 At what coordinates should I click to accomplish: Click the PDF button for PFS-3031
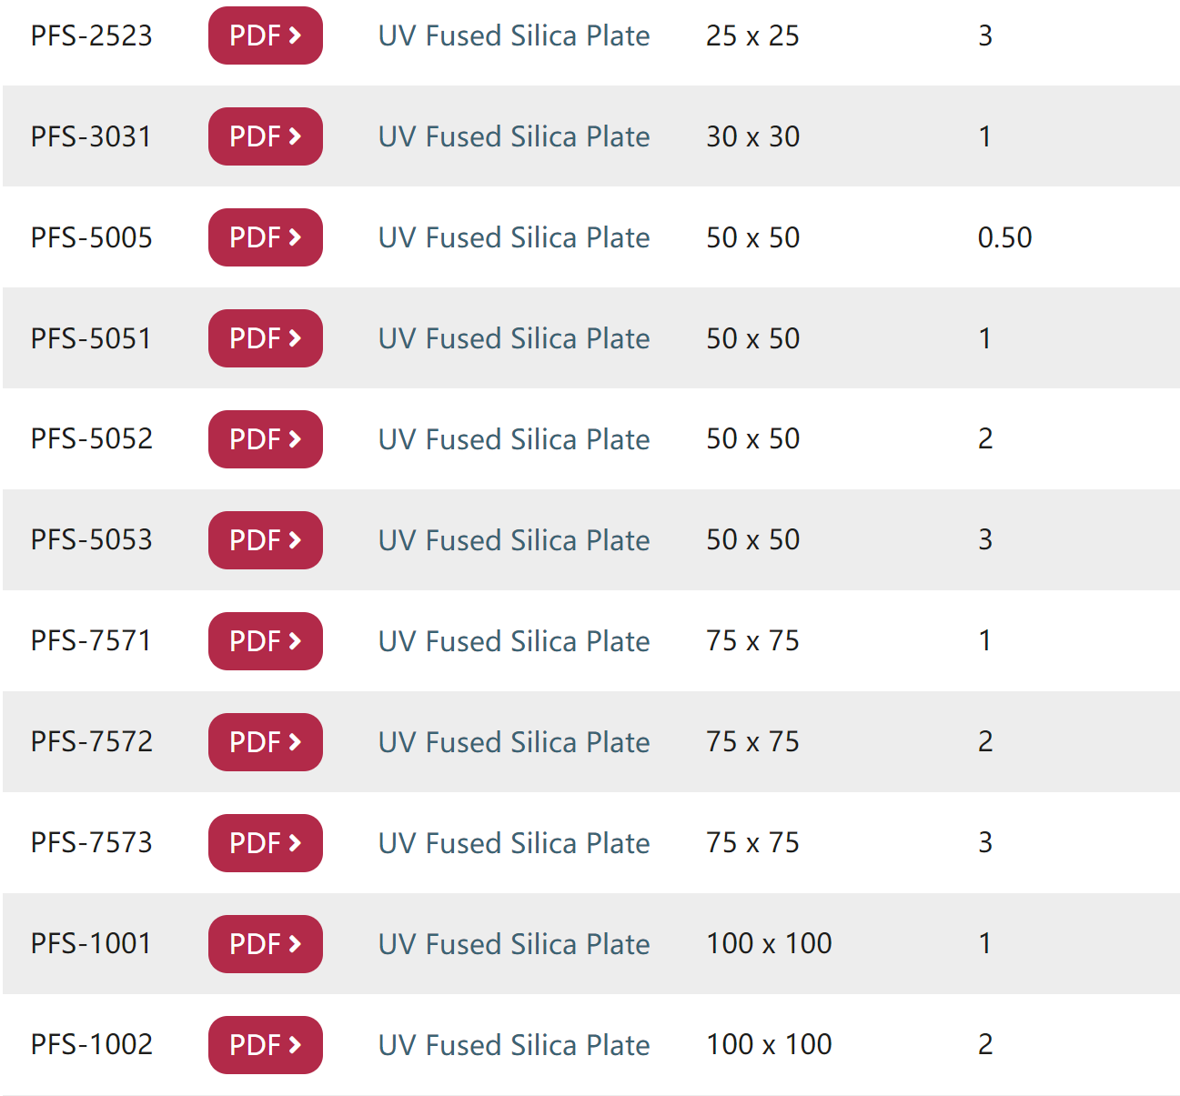point(265,136)
